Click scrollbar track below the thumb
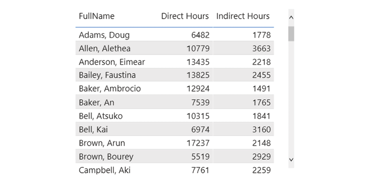Viewport: 376px width, 182px height. pos(291,98)
